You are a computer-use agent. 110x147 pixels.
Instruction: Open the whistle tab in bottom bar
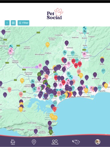tap(76, 142)
